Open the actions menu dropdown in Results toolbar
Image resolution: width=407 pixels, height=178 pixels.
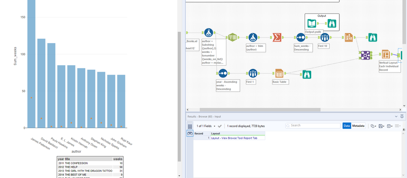pyautogui.click(x=398, y=126)
